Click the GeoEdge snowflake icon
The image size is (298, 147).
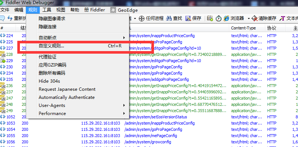113,10
